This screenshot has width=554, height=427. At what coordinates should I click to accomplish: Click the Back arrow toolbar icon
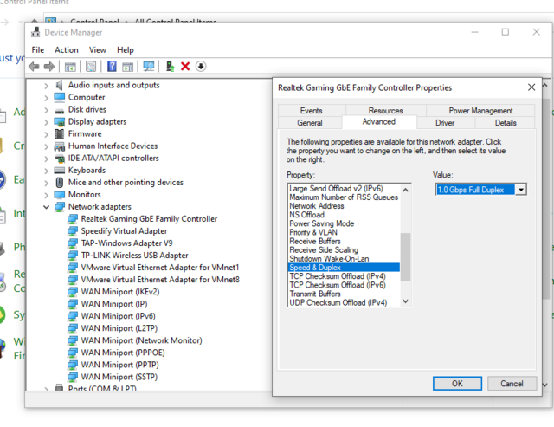tap(34, 67)
